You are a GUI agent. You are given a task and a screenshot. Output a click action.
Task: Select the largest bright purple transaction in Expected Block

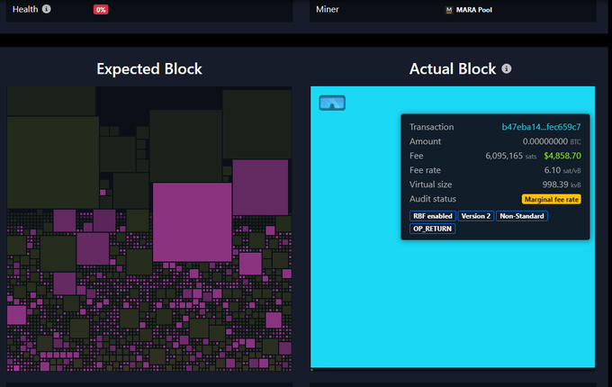[x=192, y=222]
